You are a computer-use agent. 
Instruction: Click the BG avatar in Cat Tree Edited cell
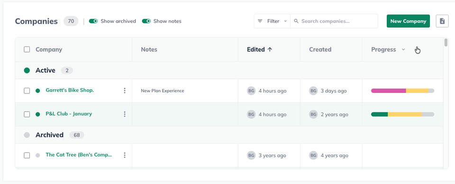(x=251, y=155)
